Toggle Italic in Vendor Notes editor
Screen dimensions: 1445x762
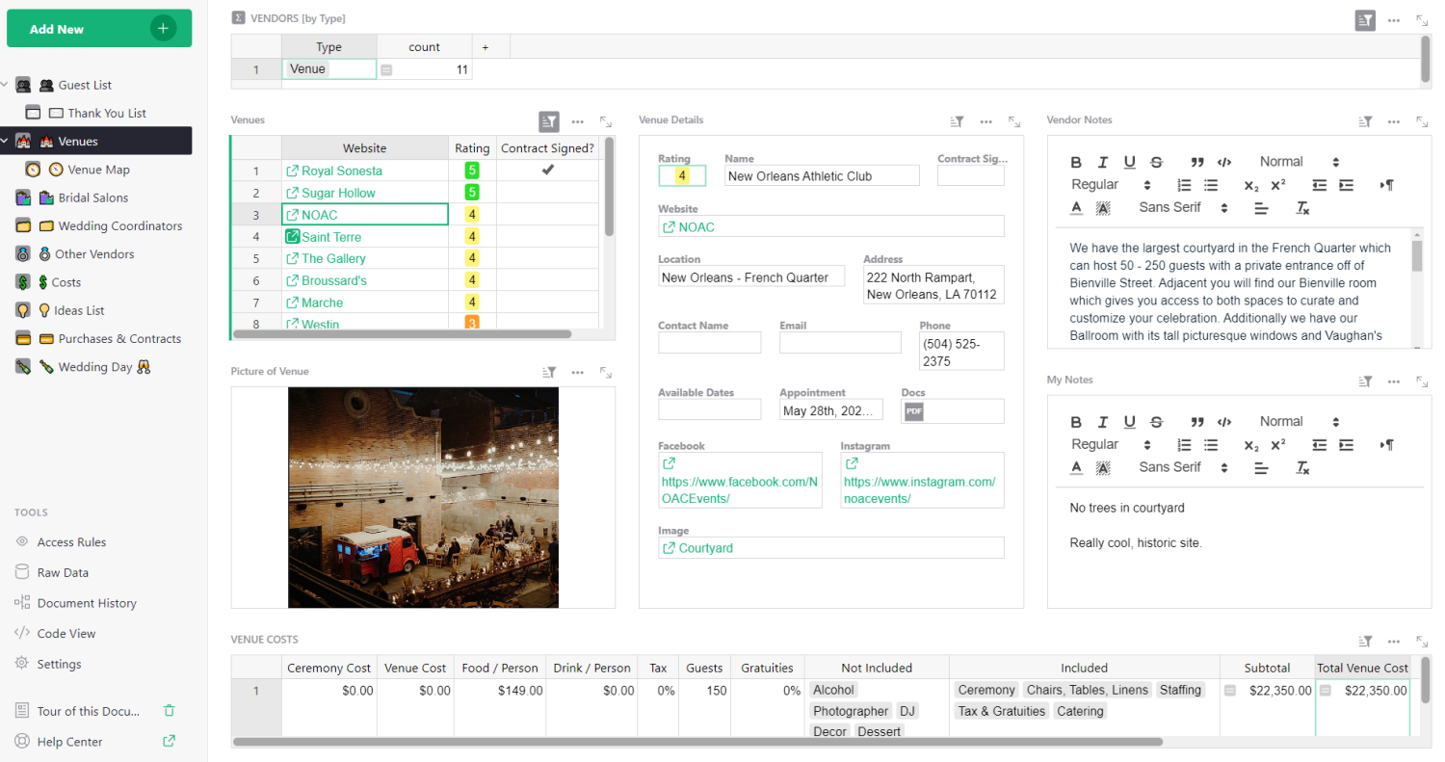(1103, 162)
